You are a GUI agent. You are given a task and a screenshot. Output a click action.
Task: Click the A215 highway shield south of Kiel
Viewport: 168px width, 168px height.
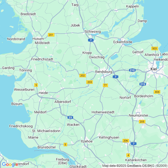[143, 84]
